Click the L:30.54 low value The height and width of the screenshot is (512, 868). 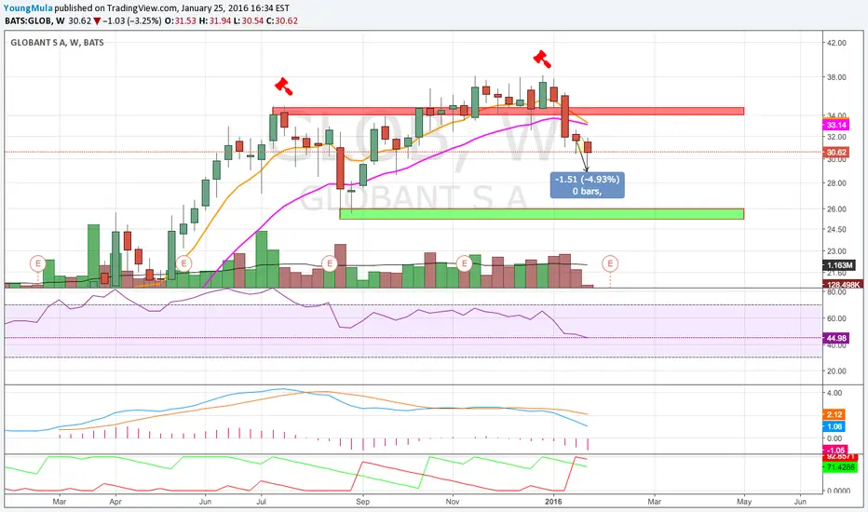click(249, 21)
